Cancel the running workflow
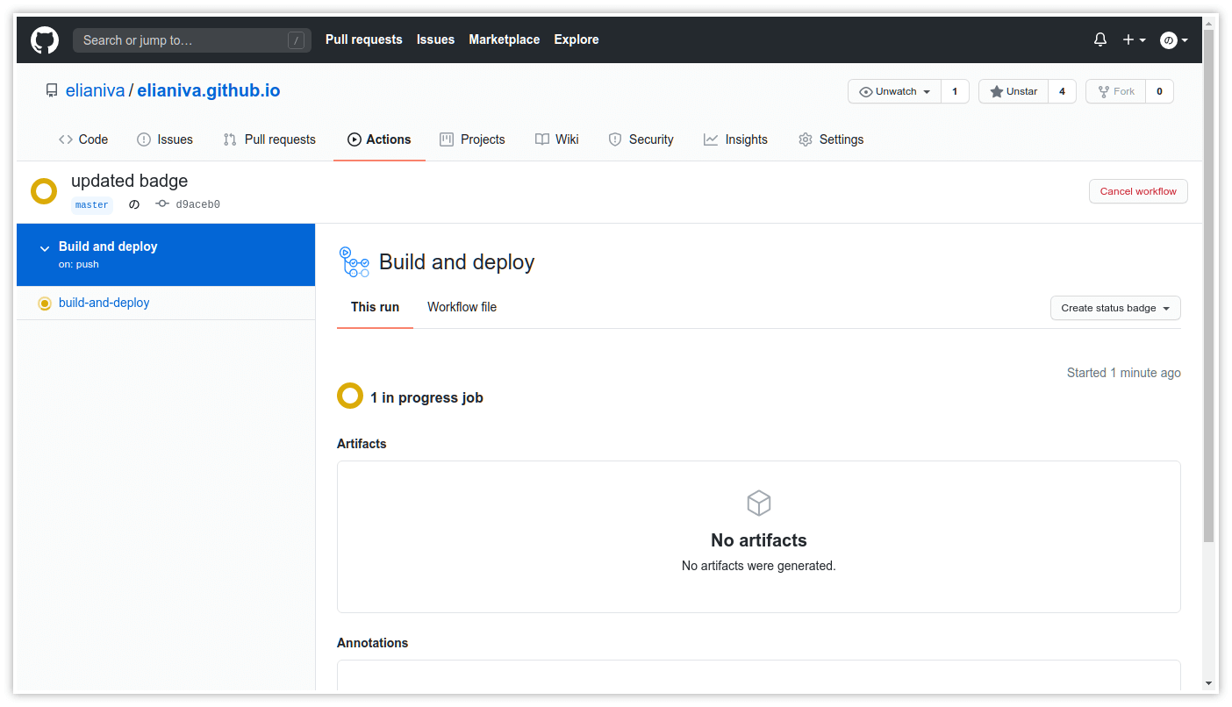The width and height of the screenshot is (1232, 707). 1138,190
